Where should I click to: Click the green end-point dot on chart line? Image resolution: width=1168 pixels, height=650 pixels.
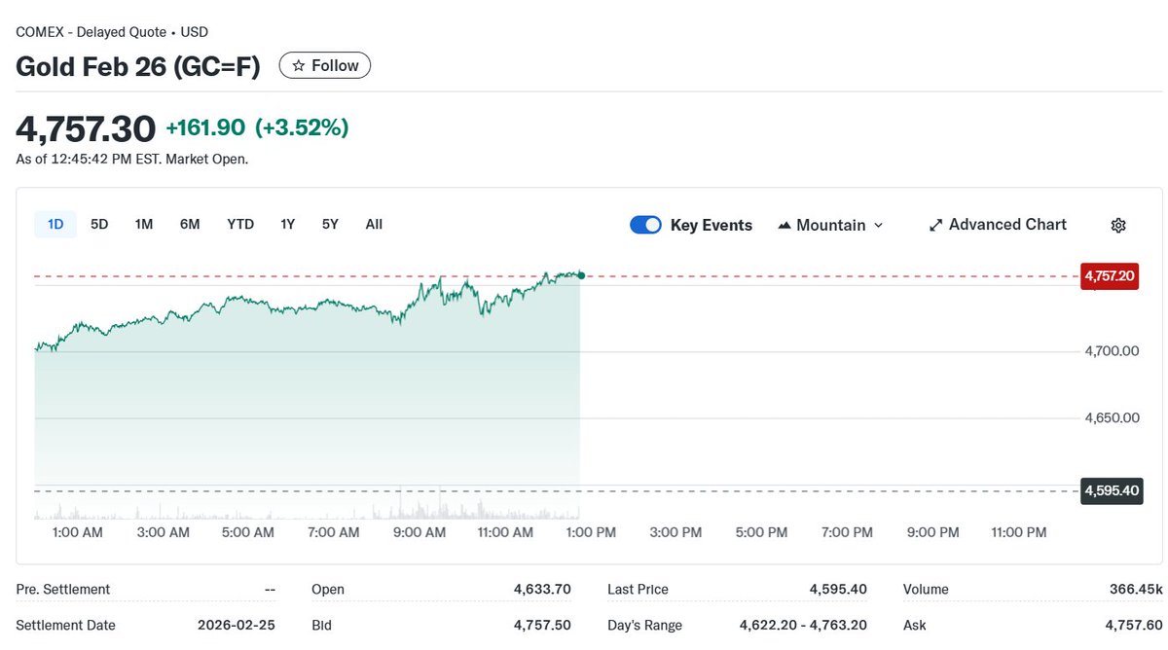[x=581, y=275]
